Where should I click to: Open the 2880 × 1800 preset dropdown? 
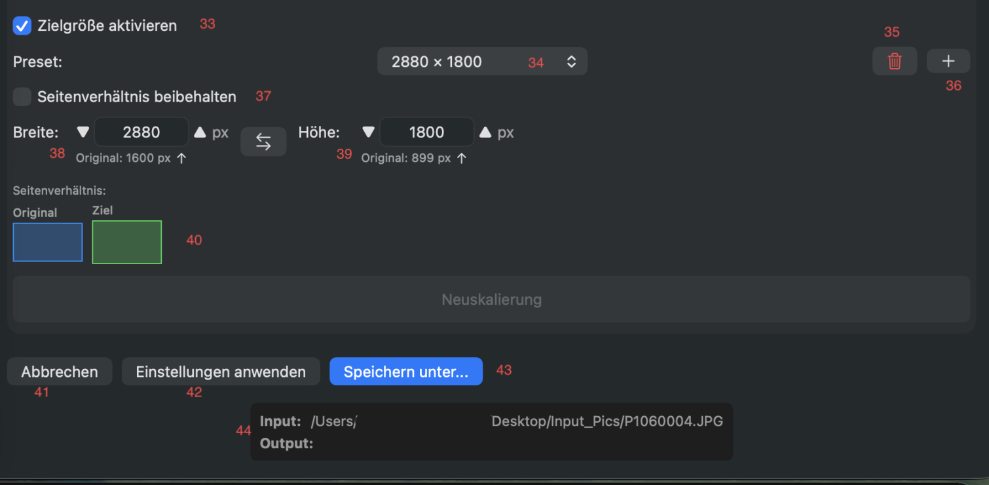point(482,62)
